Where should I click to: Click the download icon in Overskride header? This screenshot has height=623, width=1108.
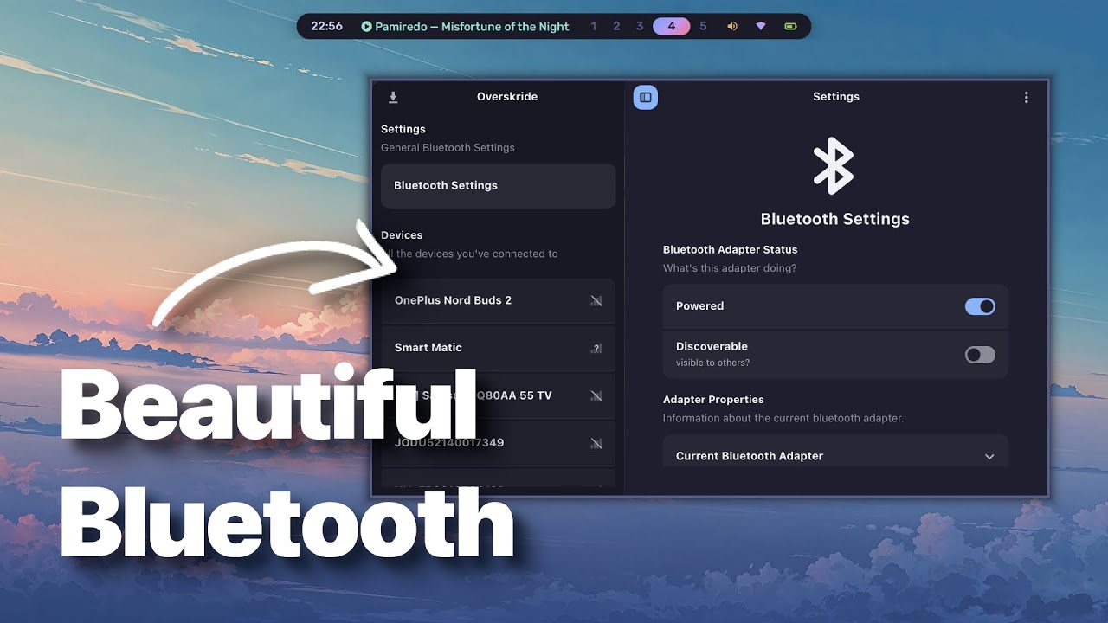pyautogui.click(x=393, y=98)
